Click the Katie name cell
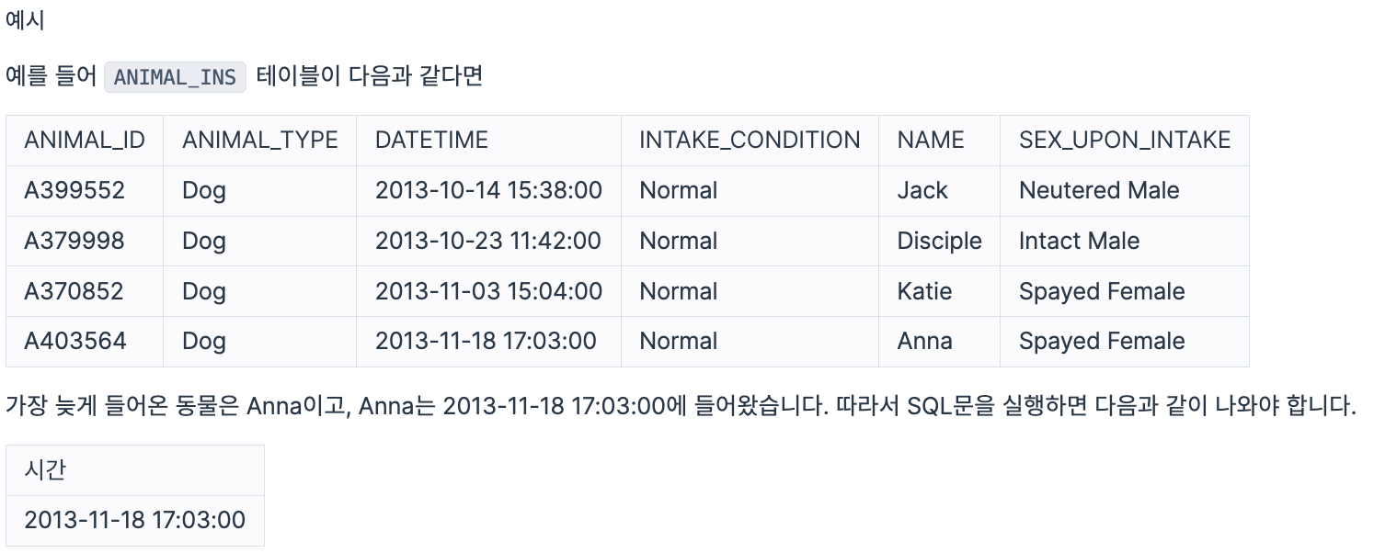Image resolution: width=1374 pixels, height=553 pixels. 924,292
